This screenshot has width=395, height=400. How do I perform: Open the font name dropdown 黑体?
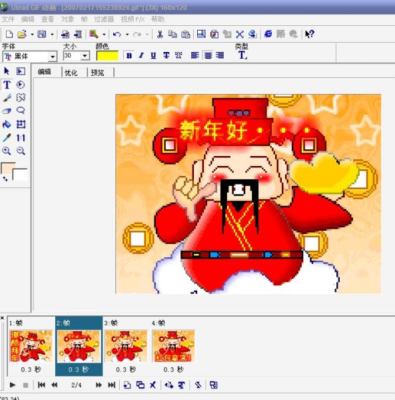pos(53,57)
